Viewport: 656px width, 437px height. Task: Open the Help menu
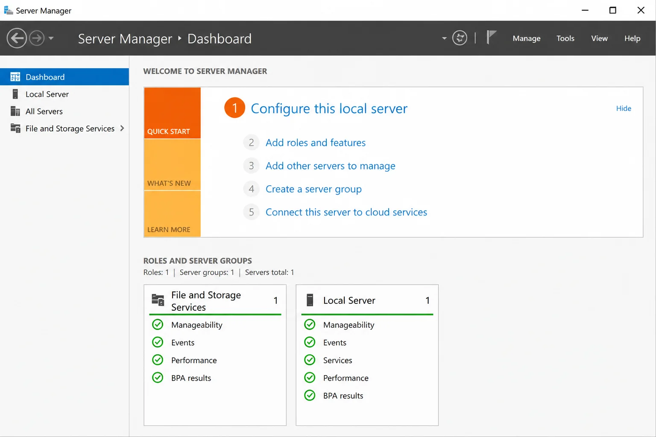pyautogui.click(x=632, y=38)
